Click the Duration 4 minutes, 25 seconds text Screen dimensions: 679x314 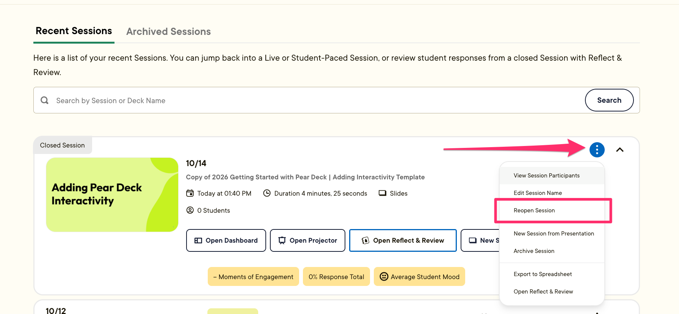(x=321, y=193)
